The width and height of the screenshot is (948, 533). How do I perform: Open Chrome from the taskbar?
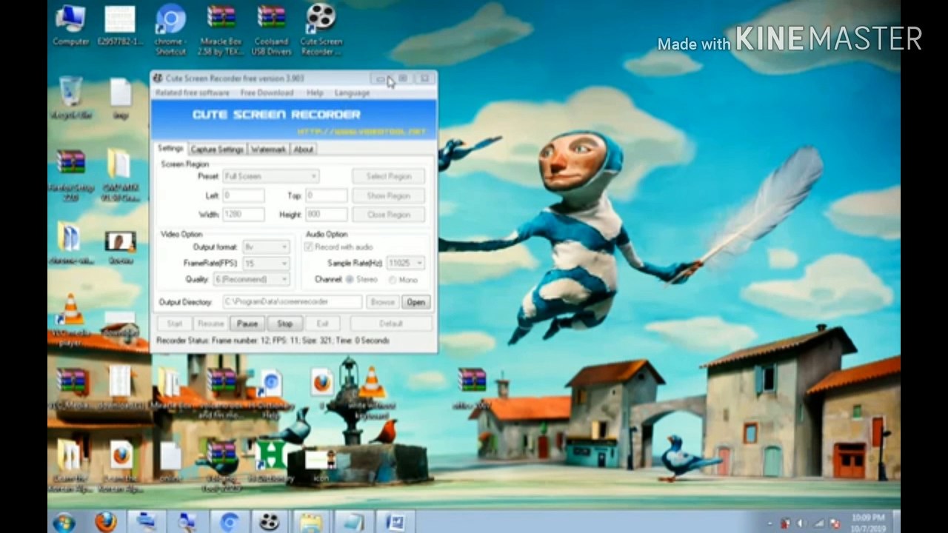[229, 522]
